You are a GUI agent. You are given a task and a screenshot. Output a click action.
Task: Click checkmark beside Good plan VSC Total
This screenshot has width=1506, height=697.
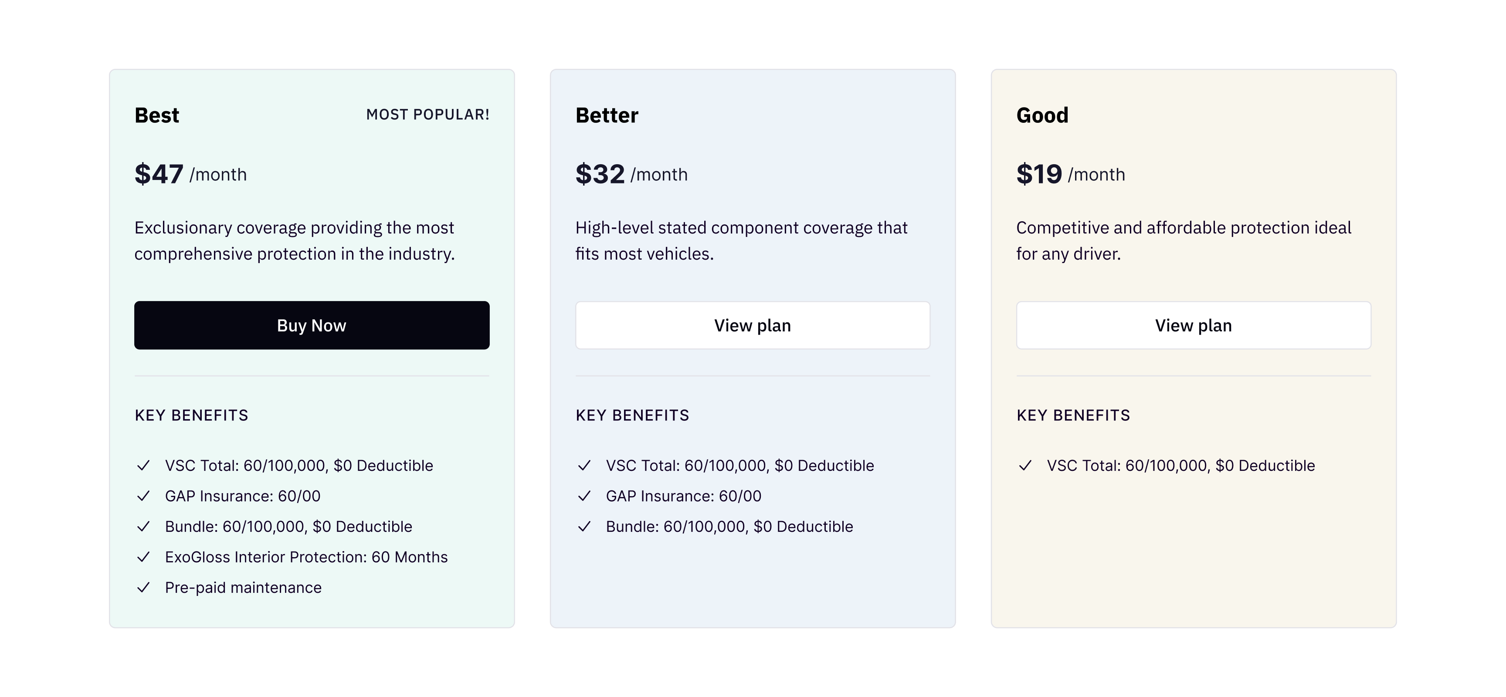(1025, 466)
